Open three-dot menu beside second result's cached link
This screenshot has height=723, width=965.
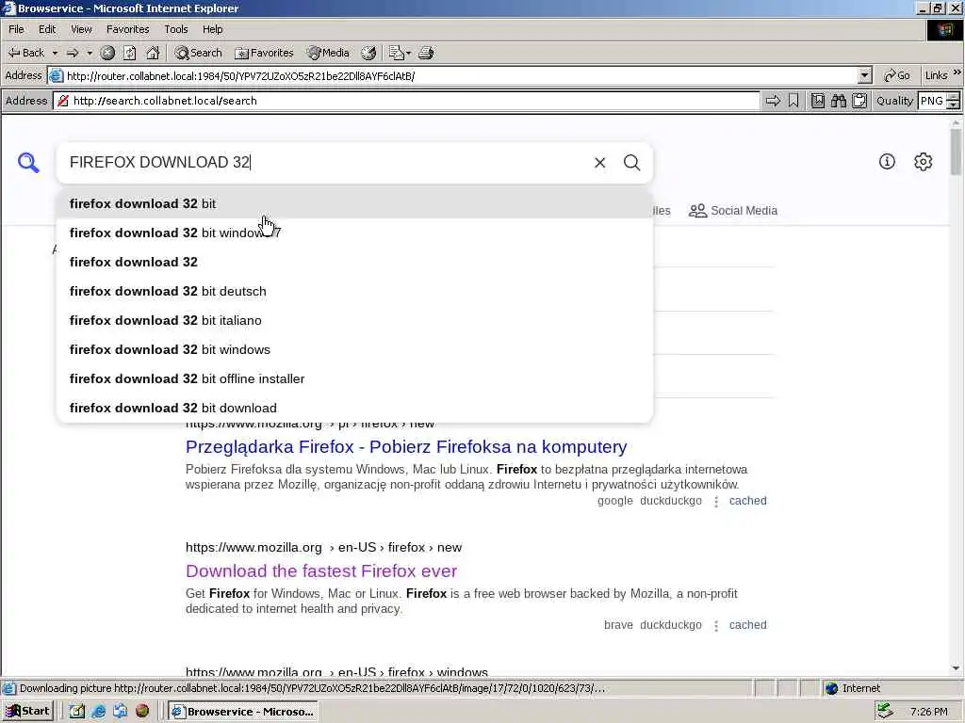coord(716,626)
